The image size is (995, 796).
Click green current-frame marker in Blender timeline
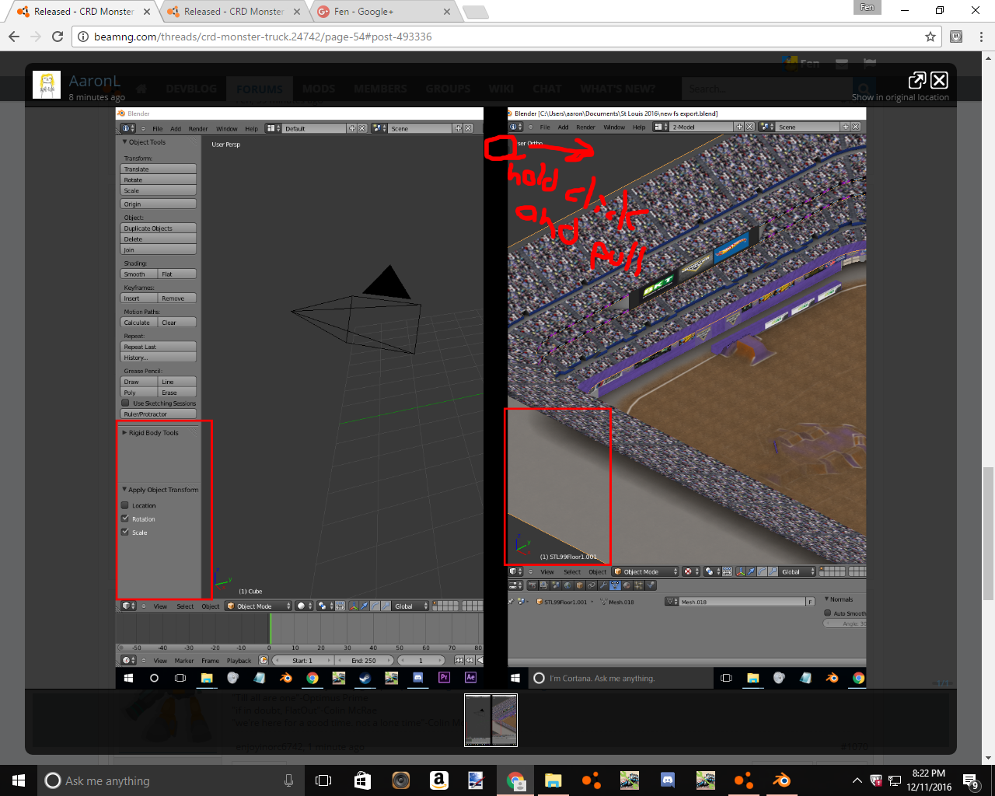pos(270,628)
